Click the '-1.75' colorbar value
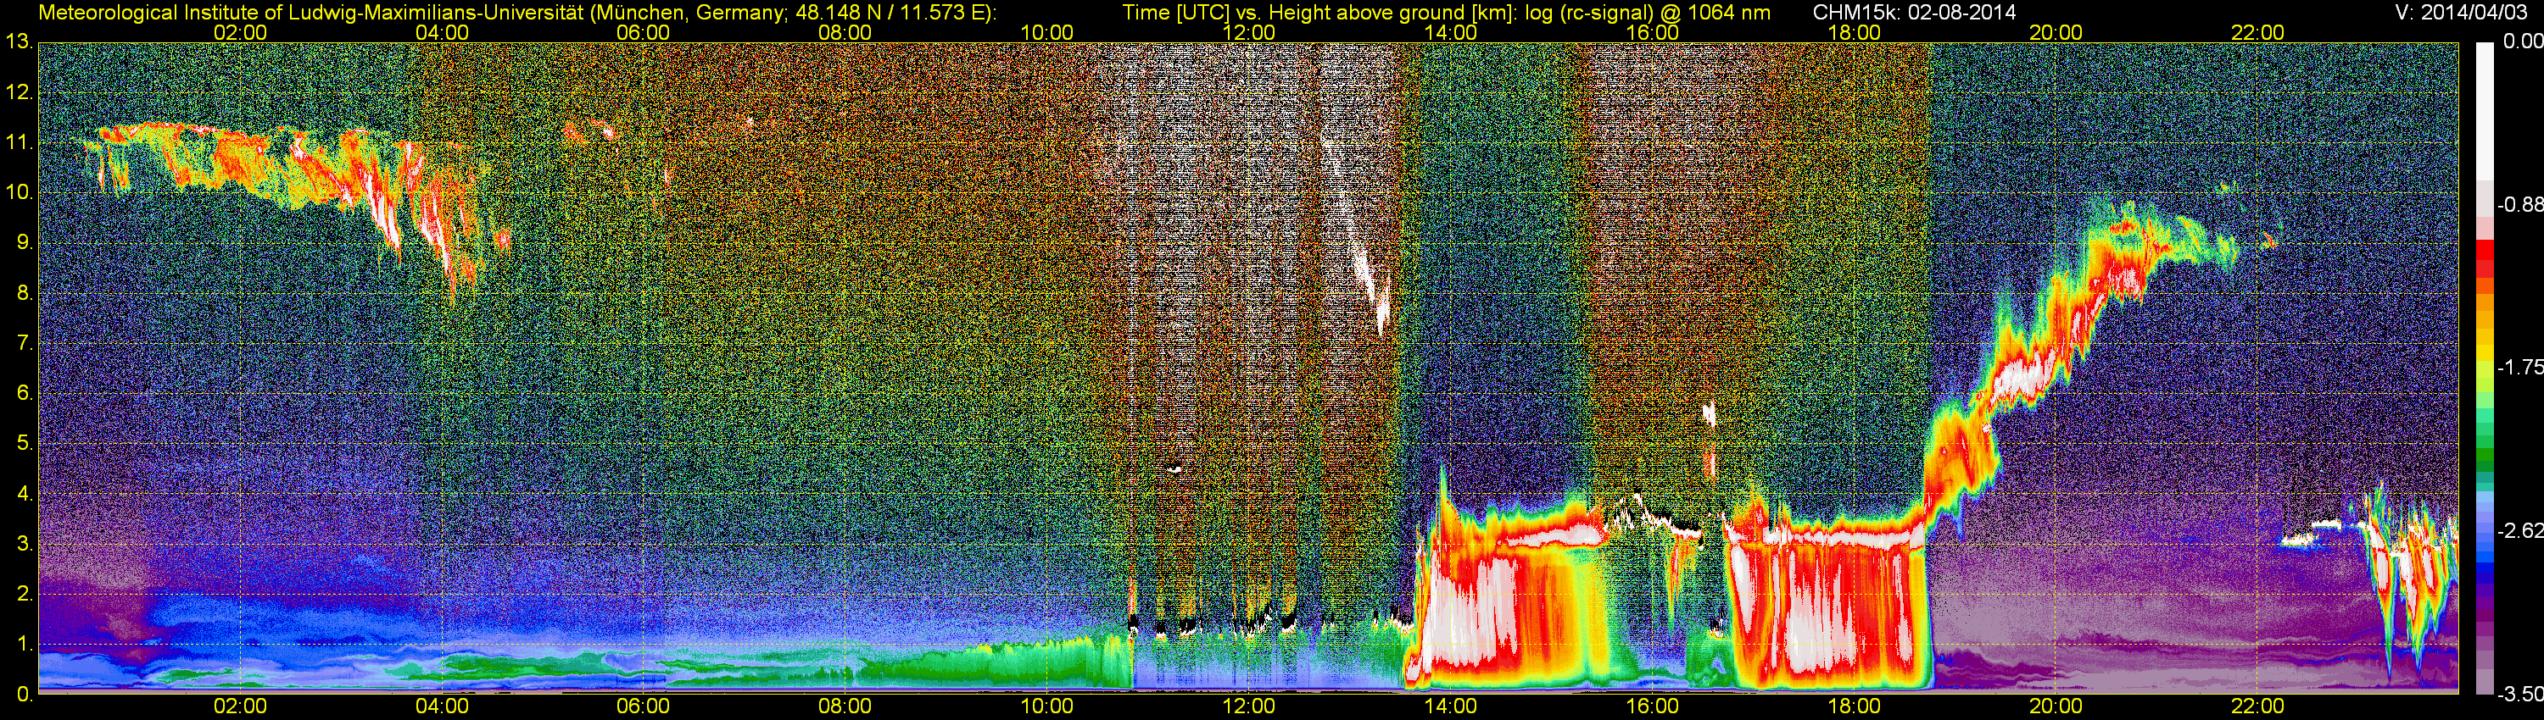 pos(2519,367)
